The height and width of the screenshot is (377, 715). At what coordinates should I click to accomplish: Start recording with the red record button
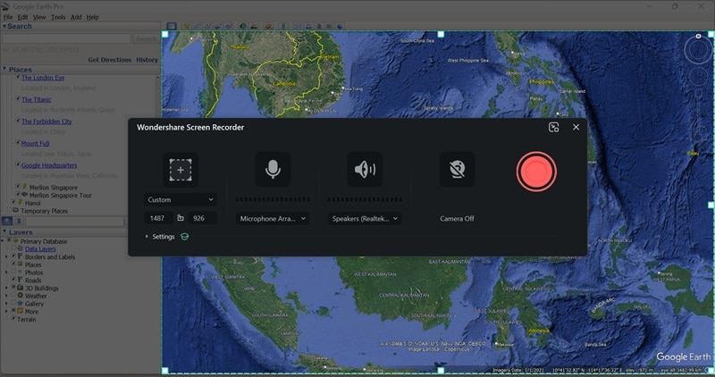pos(536,172)
